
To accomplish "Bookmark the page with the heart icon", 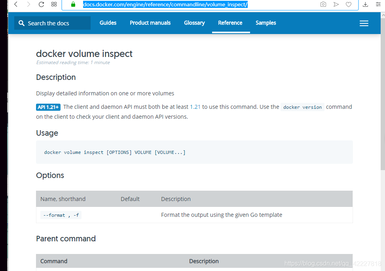I will pyautogui.click(x=349, y=4).
